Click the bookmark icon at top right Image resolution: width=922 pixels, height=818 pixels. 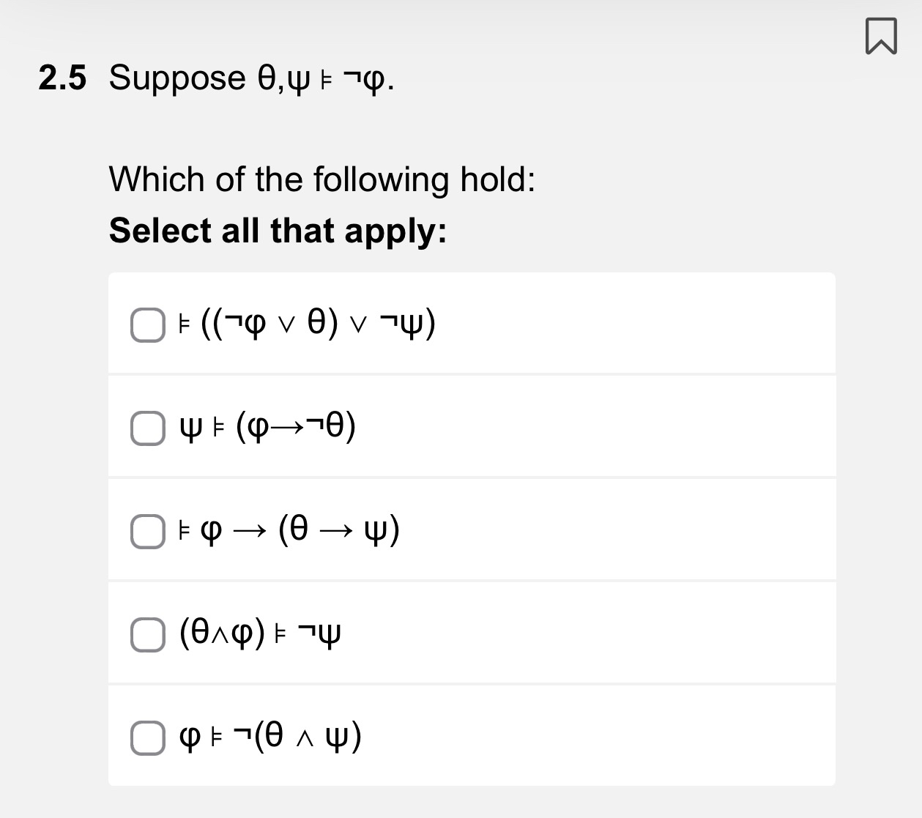[x=881, y=35]
